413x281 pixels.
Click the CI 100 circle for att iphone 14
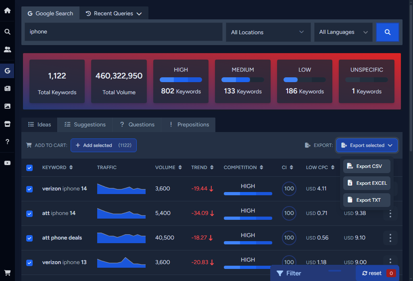click(x=289, y=213)
